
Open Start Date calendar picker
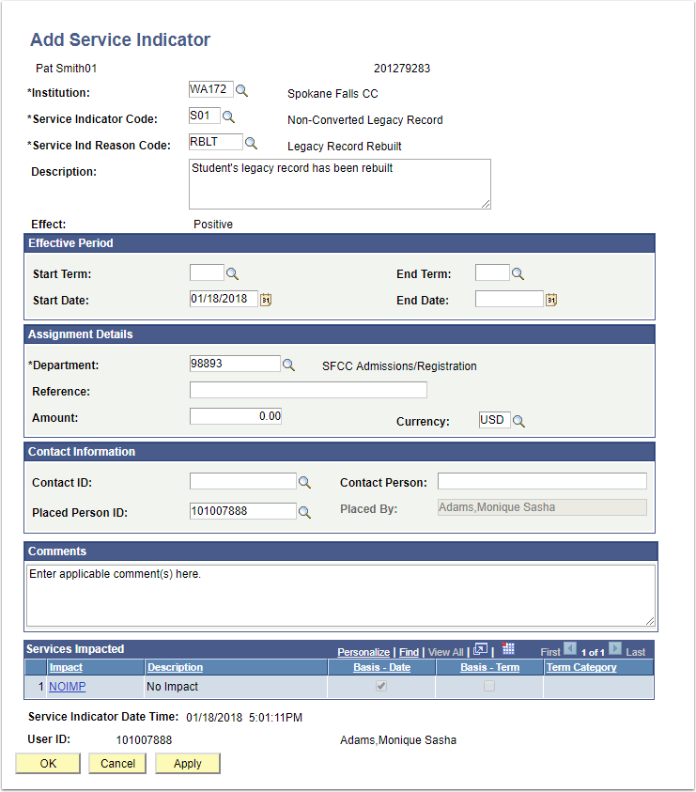point(266,300)
